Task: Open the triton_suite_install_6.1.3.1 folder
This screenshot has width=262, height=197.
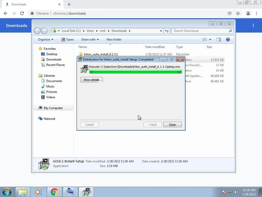Action: coord(101,54)
